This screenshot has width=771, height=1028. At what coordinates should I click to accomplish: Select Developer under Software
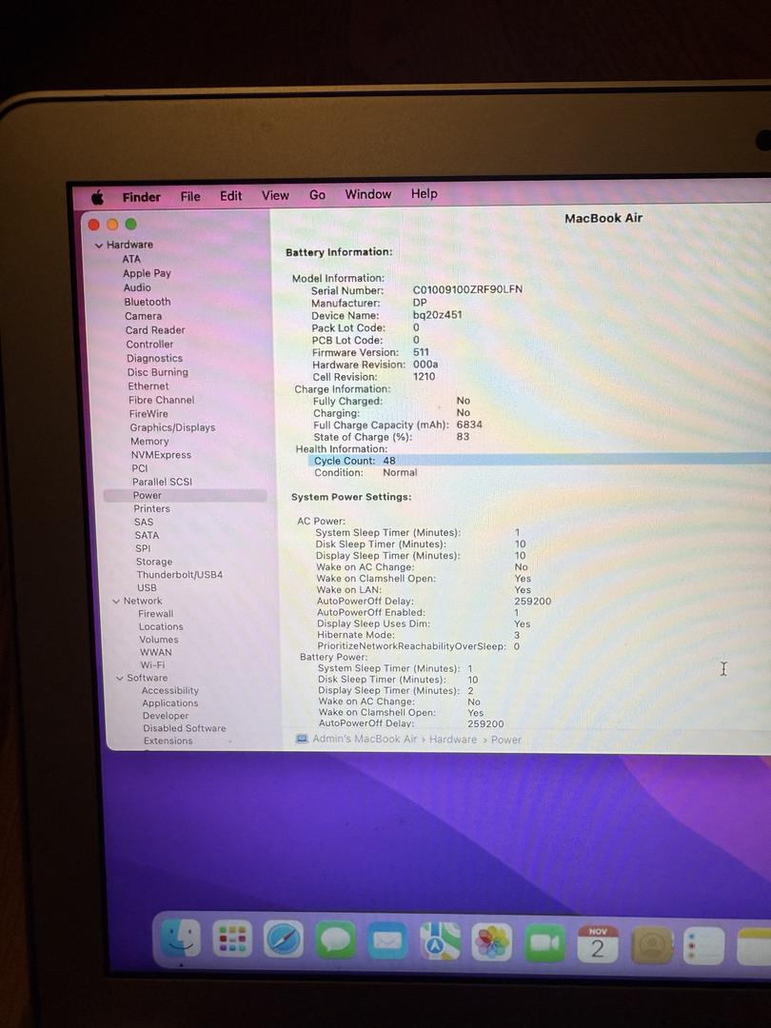point(166,716)
